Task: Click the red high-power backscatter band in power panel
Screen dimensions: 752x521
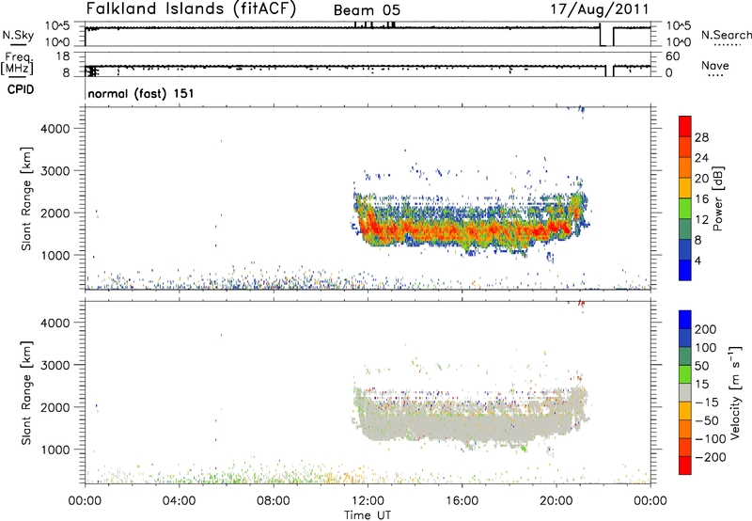Action: 465,231
